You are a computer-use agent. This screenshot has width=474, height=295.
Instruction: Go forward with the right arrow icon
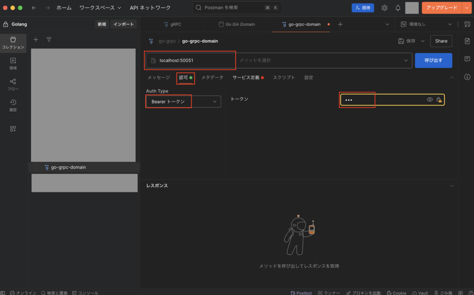pos(47,8)
